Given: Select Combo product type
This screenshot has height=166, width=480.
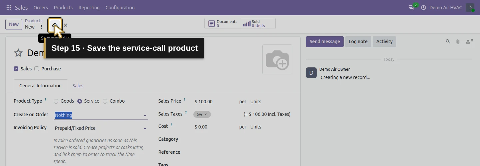Looking at the screenshot, I should pyautogui.click(x=105, y=101).
